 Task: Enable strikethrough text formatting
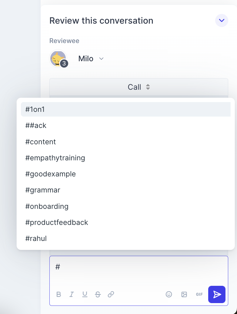point(98,294)
